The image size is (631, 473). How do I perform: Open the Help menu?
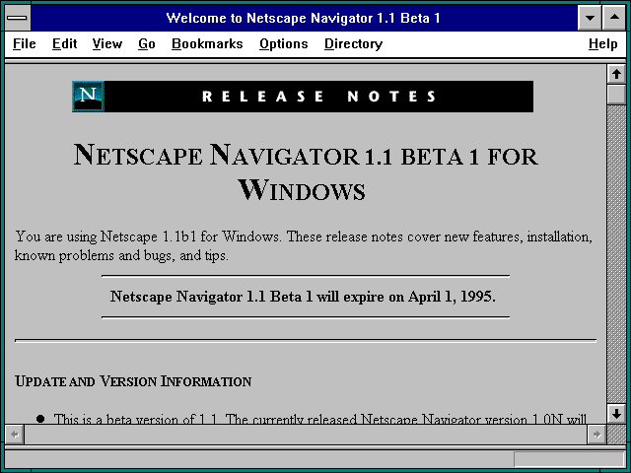[602, 43]
